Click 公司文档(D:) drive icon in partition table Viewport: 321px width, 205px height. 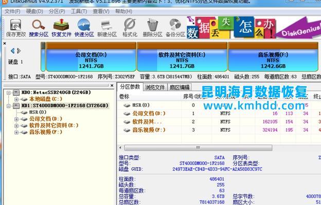[x=127, y=113]
